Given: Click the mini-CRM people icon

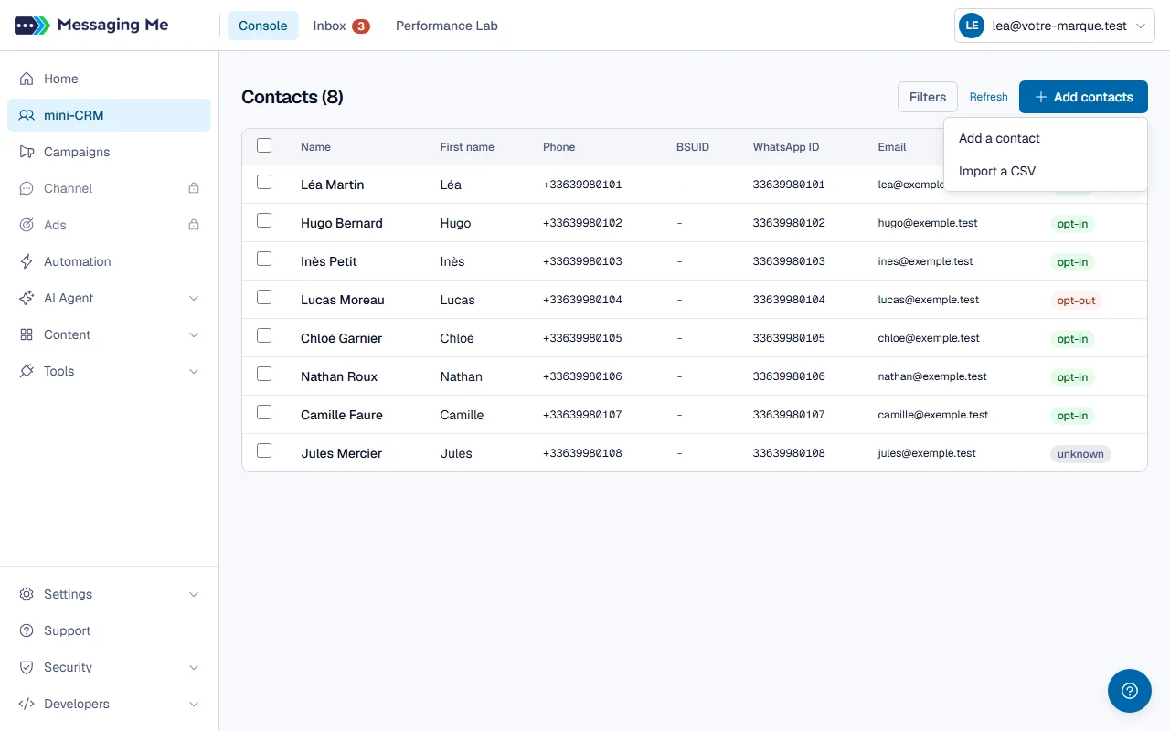Looking at the screenshot, I should (x=27, y=115).
